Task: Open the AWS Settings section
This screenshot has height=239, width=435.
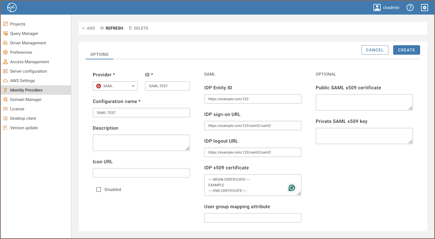Action: [x=23, y=80]
